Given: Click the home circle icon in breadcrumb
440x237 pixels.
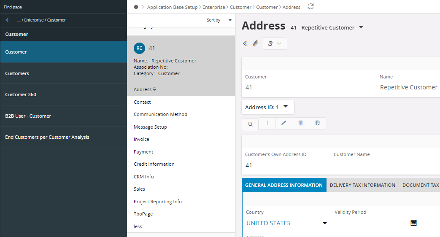Looking at the screenshot, I should point(136,7).
